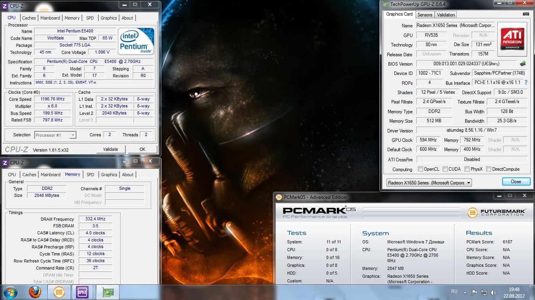Switch to Caches tab in upper CPU-Z
This screenshot has width=535, height=300.
pos(29,18)
